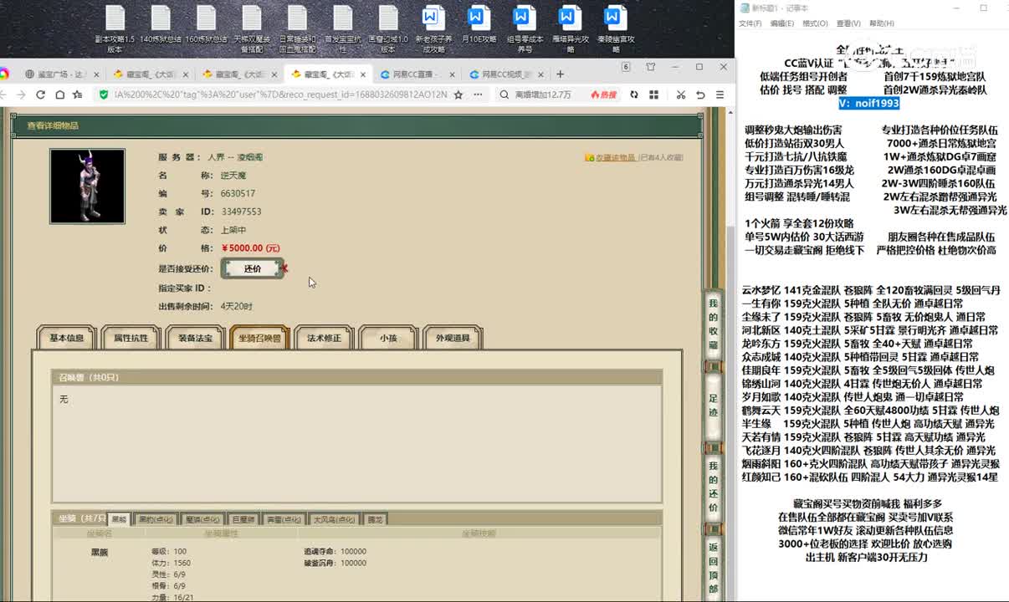The image size is (1009, 602).
Task: Click the 还价 bargain button
Action: point(253,268)
